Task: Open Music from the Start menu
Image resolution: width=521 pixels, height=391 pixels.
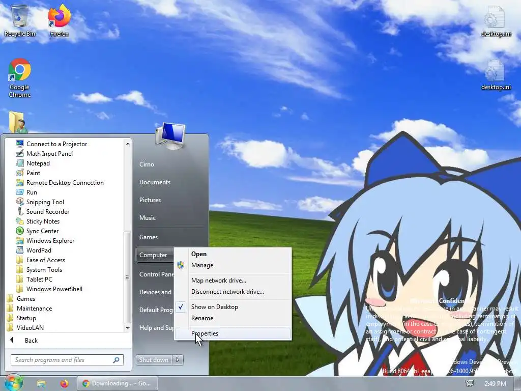Action: (148, 218)
